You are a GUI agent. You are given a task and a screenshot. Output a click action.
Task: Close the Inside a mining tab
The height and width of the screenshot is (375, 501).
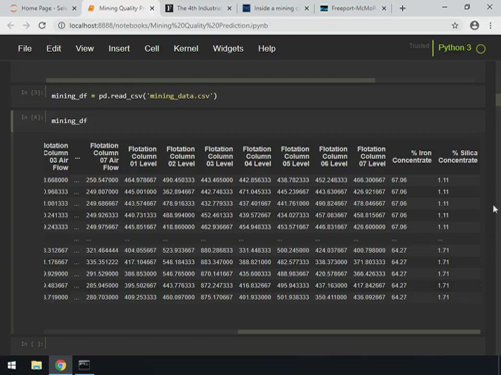(x=306, y=8)
